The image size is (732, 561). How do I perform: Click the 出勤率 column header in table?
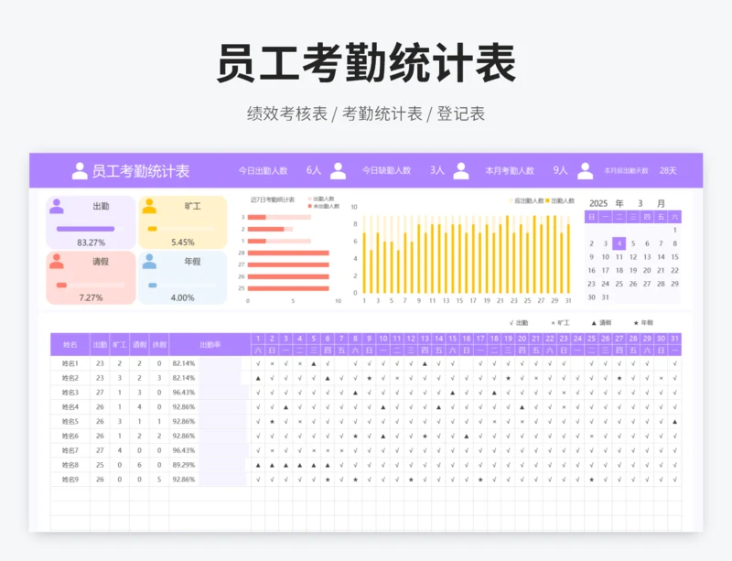pyautogui.click(x=210, y=345)
